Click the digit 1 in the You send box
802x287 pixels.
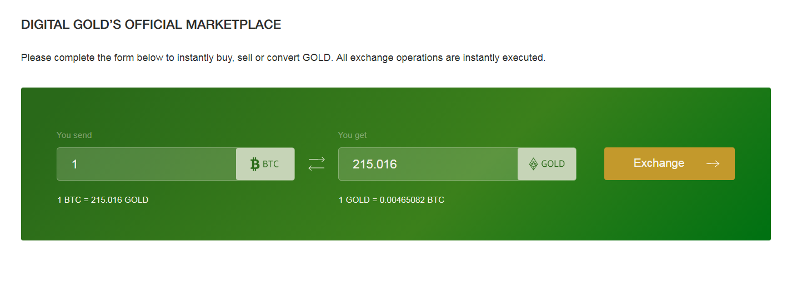pyautogui.click(x=75, y=165)
